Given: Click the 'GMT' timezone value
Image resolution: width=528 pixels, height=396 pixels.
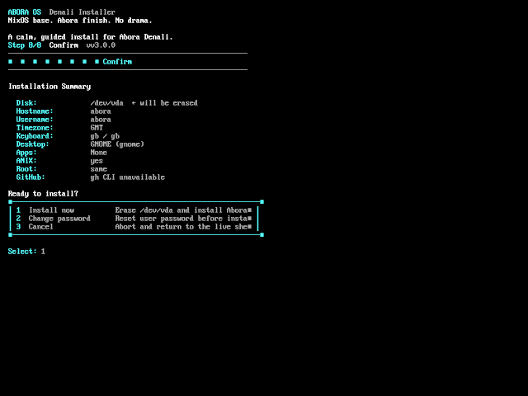Looking at the screenshot, I should [97, 128].
